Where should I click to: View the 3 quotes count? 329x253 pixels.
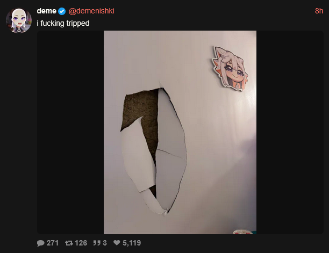click(x=105, y=243)
